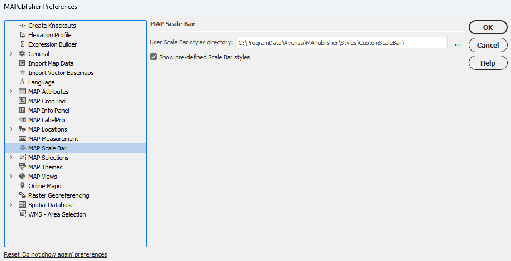Open the Help button
This screenshot has height=261, width=511.
pos(488,63)
